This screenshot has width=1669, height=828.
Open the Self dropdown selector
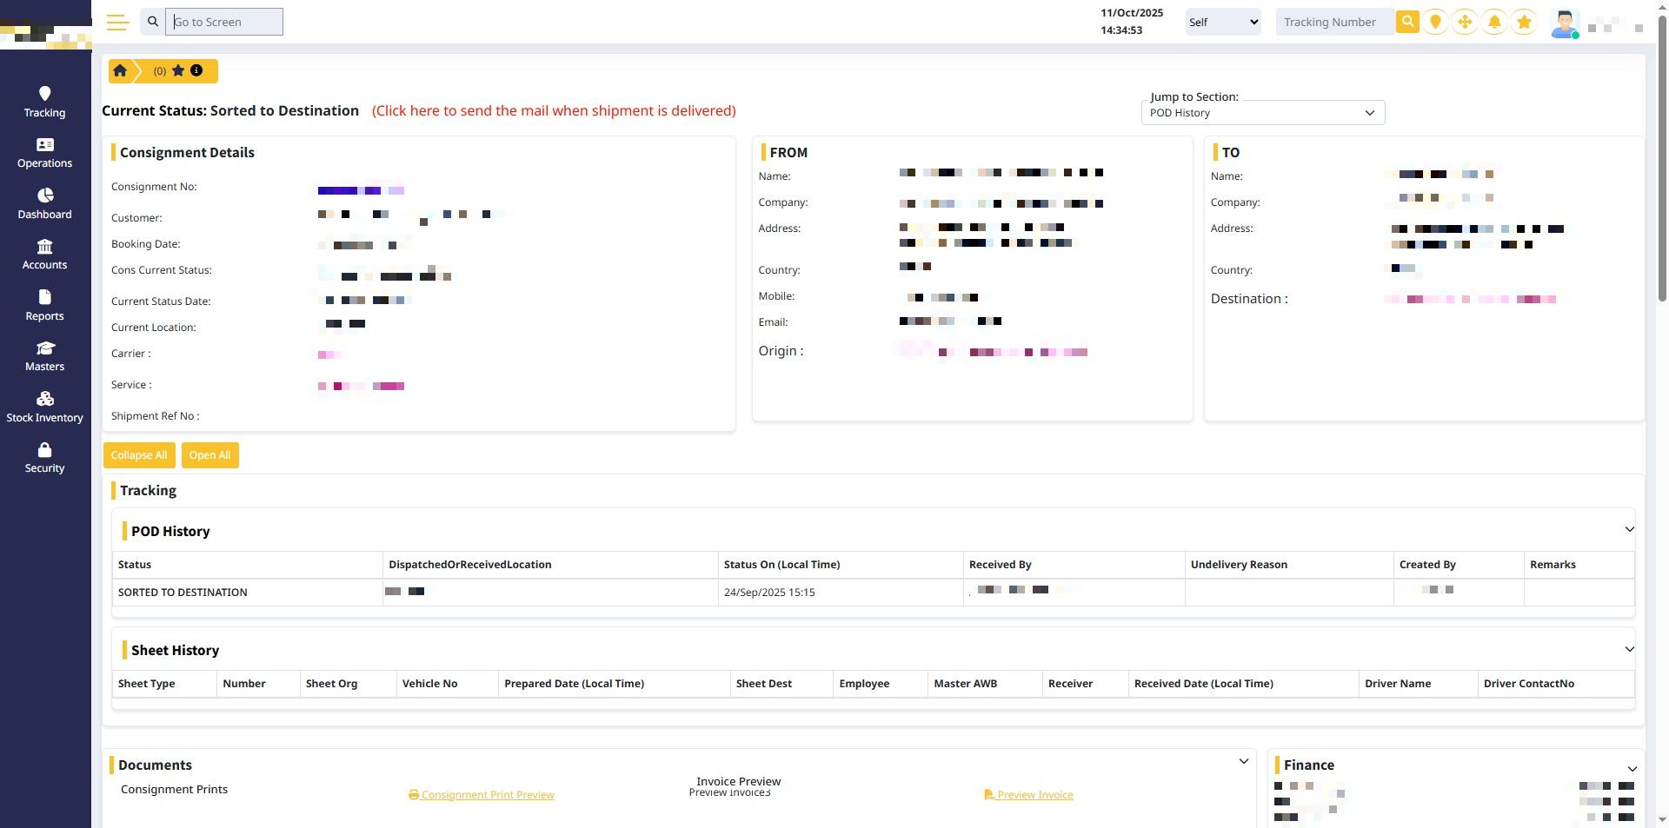click(1223, 23)
